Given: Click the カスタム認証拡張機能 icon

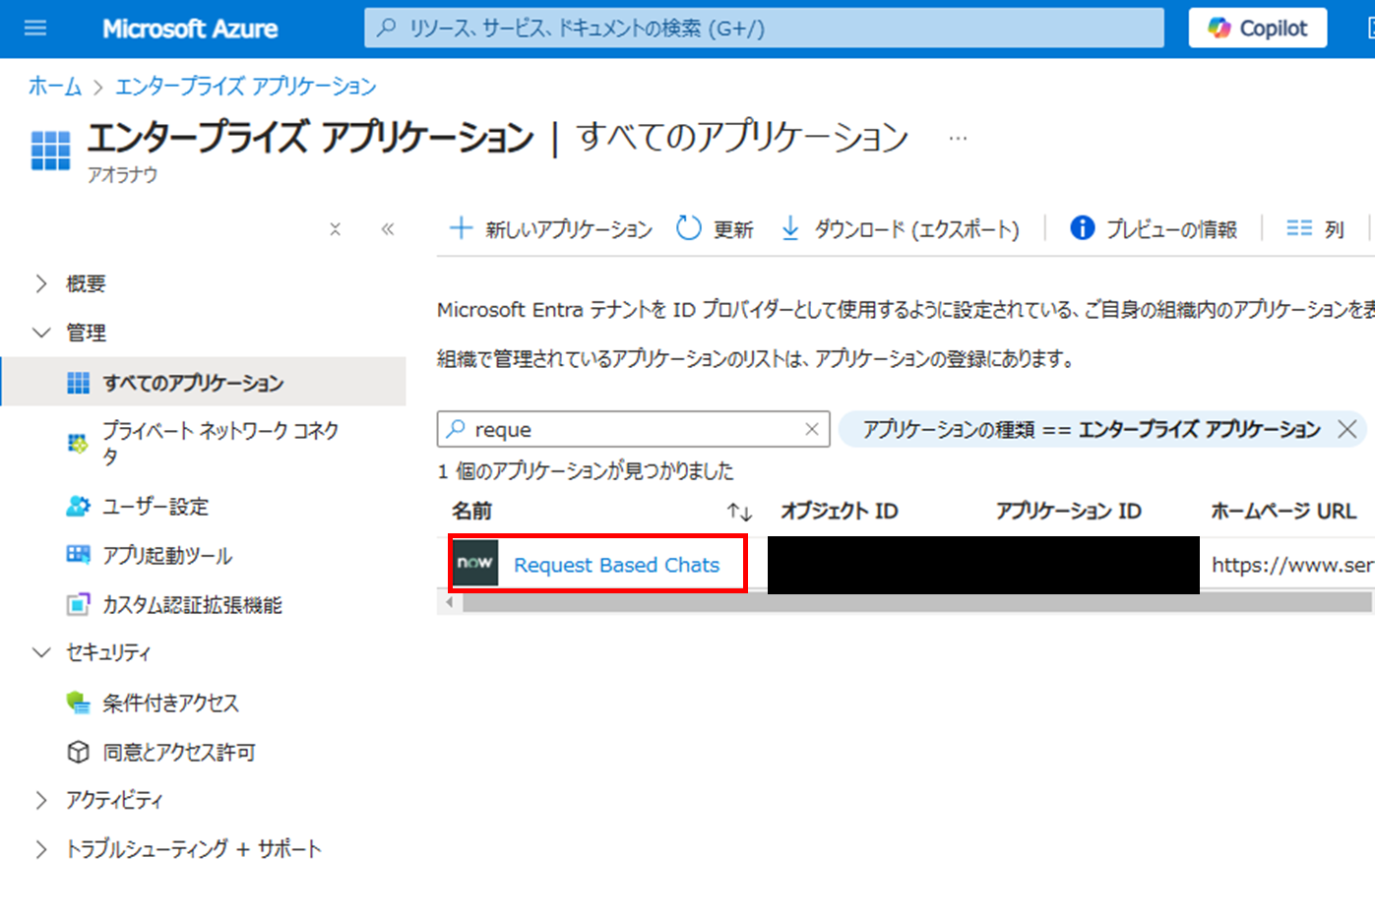Looking at the screenshot, I should [78, 605].
